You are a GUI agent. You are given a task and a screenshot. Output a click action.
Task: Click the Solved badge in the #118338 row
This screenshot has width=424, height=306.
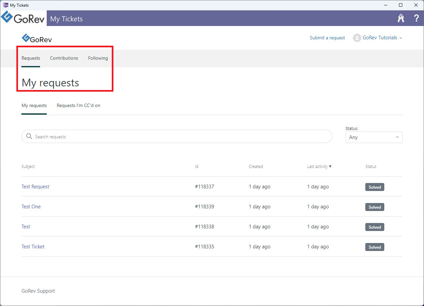coord(375,227)
